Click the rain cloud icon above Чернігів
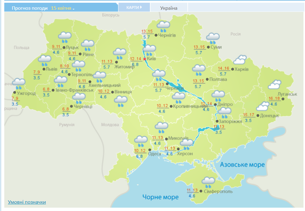305x211 pixels. tap(163, 26)
